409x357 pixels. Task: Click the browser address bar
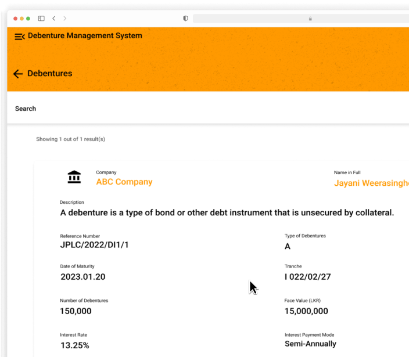[301, 19]
